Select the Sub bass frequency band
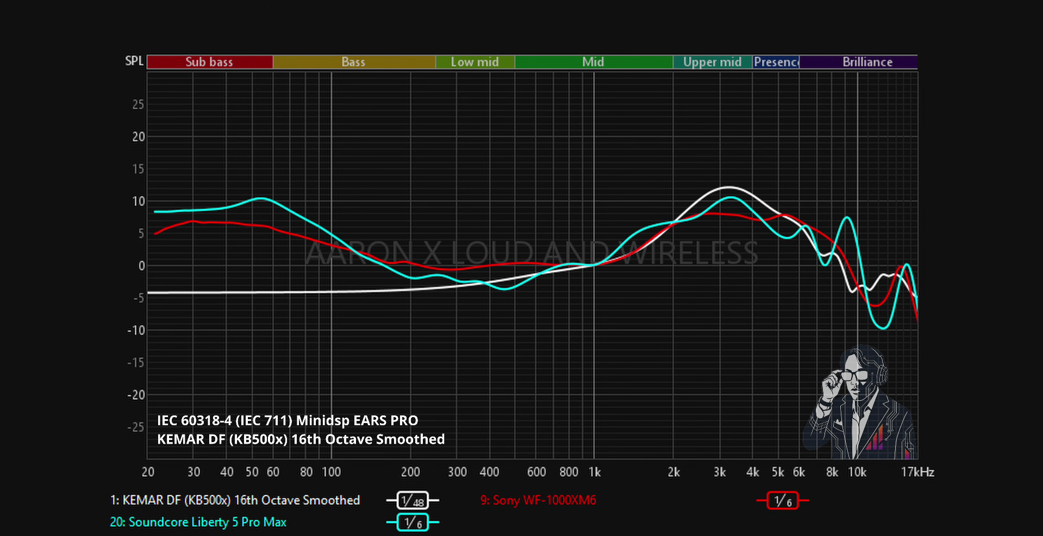1043x536 pixels. tap(210, 62)
